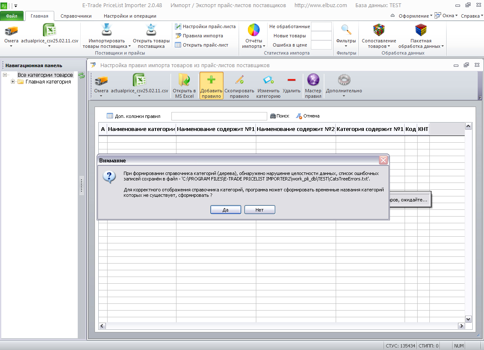
Task: Click Открыть в MS Excel icon
Action: 184,80
